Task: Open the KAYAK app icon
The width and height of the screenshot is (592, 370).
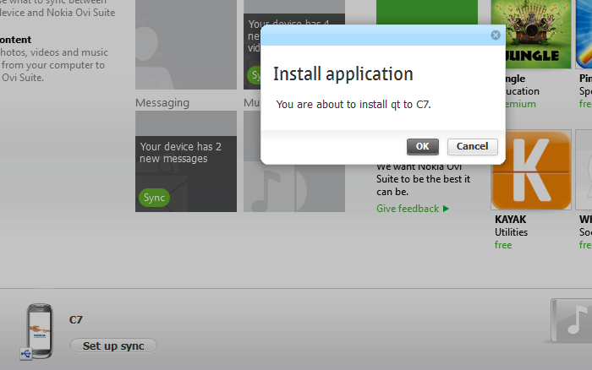Action: click(x=531, y=170)
